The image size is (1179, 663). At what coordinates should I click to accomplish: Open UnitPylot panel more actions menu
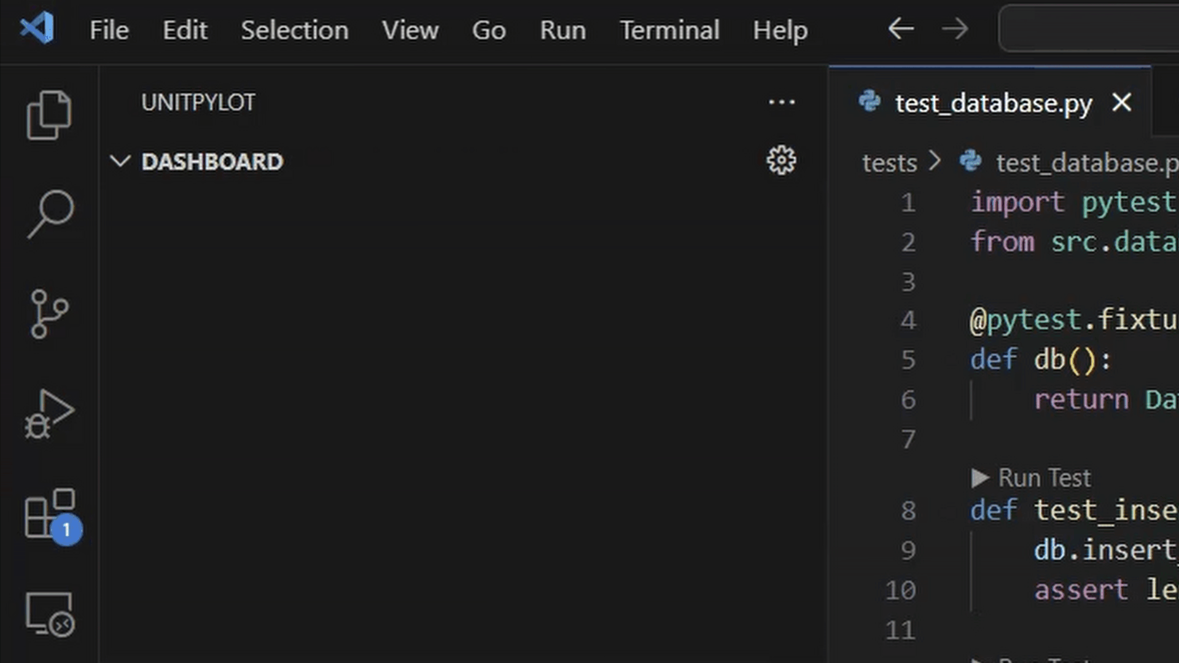pos(781,102)
